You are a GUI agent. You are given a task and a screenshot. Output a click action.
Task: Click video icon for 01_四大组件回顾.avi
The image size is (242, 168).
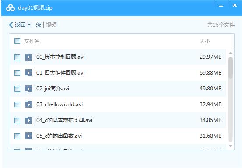[x=28, y=73]
